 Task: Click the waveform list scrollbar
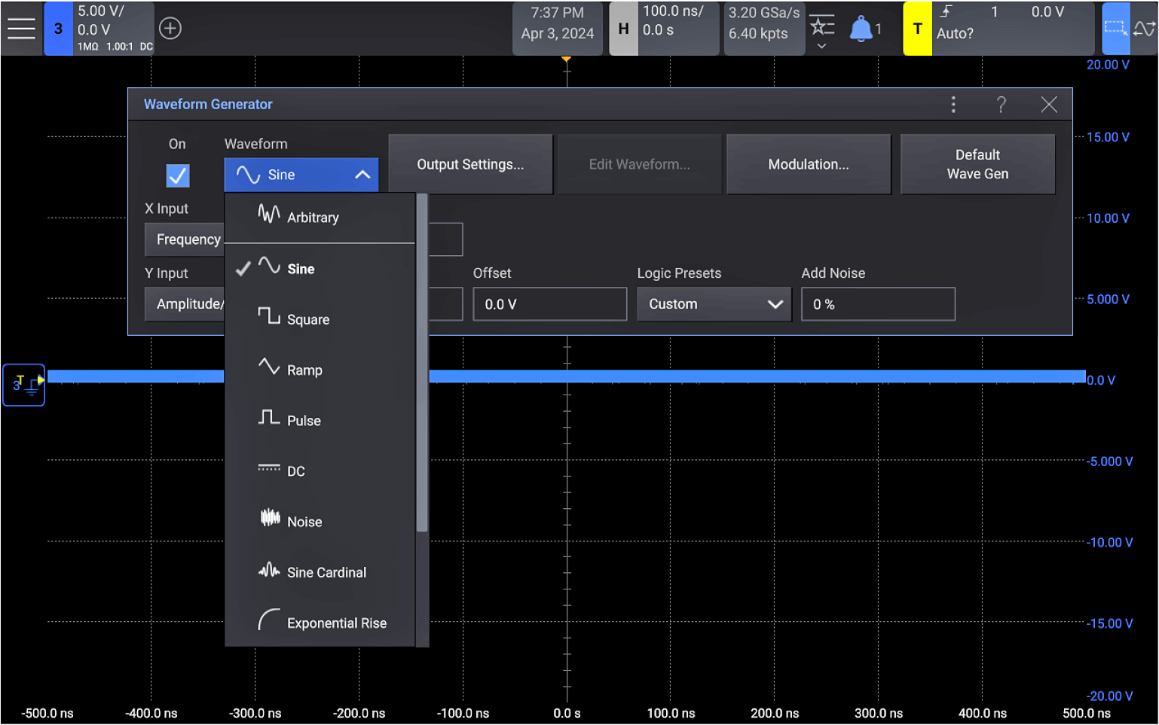(422, 363)
